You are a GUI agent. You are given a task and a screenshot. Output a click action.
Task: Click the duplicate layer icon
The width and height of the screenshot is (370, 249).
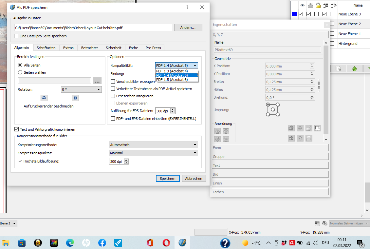point(339,68)
